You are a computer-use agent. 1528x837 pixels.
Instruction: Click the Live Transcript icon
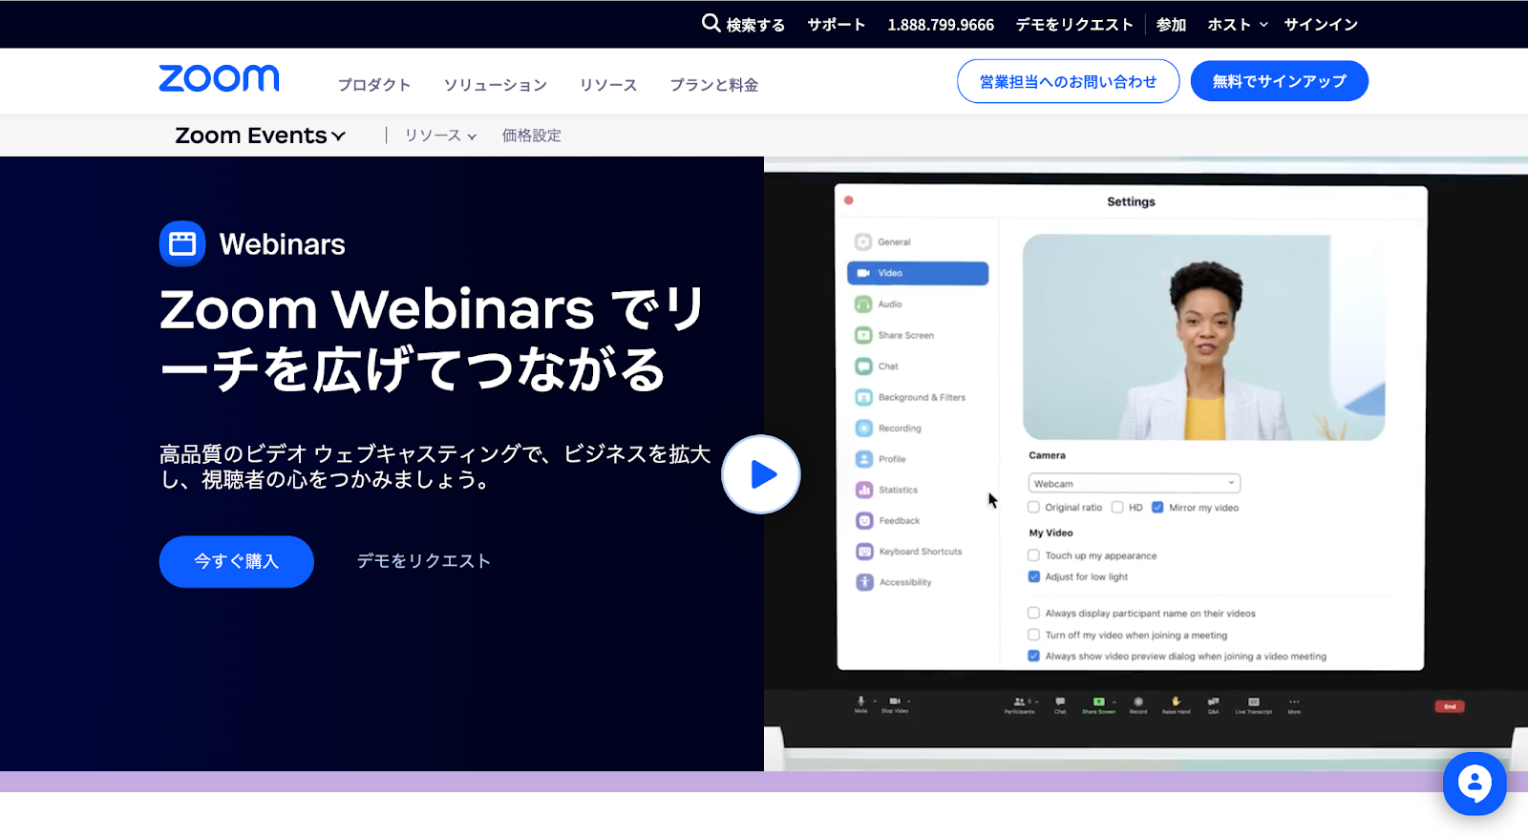(x=1254, y=702)
